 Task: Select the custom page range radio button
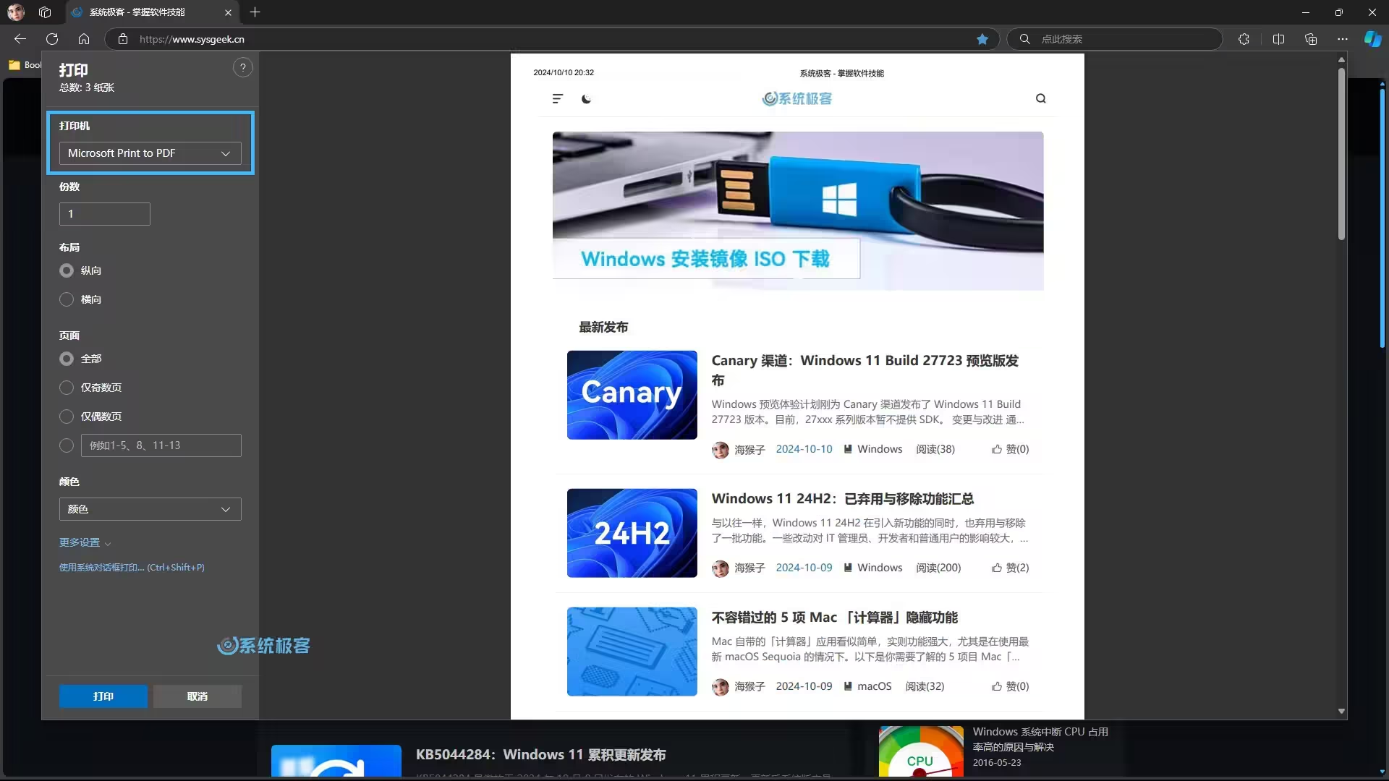[x=67, y=445]
